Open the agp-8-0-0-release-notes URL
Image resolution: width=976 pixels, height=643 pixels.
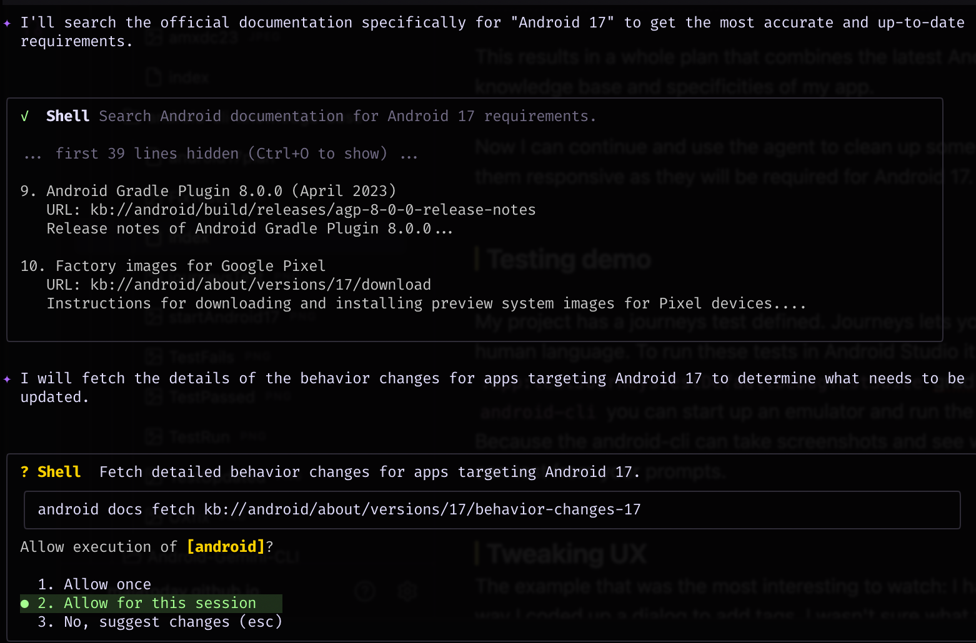[312, 210]
